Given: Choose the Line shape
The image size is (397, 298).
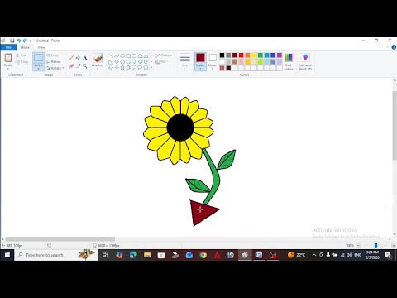Looking at the screenshot, I should click(111, 55).
